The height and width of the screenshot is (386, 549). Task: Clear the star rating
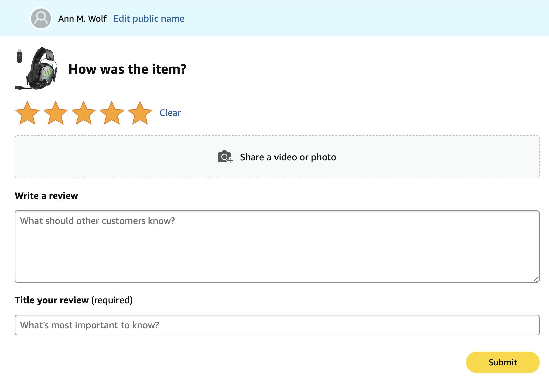[x=170, y=113]
